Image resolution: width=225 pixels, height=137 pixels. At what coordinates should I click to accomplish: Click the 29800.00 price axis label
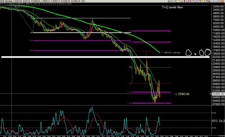click(x=218, y=84)
